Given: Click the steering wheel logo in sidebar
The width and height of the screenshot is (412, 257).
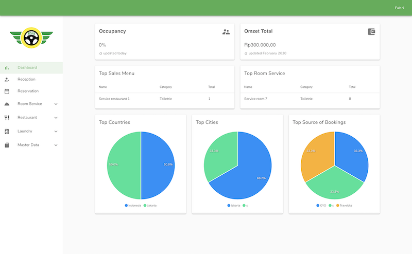Looking at the screenshot, I should (31, 37).
